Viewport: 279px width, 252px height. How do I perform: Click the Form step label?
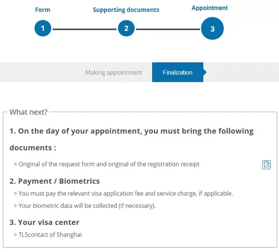pos(43,10)
